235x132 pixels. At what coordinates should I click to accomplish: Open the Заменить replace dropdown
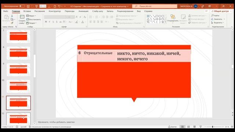(x=218, y=19)
